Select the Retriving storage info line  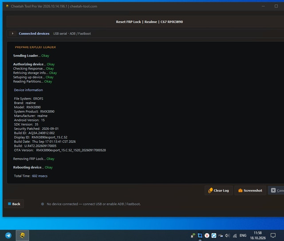tap(35, 73)
